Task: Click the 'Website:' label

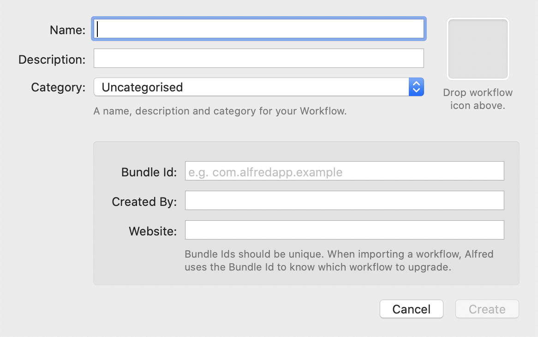Action: [153, 231]
